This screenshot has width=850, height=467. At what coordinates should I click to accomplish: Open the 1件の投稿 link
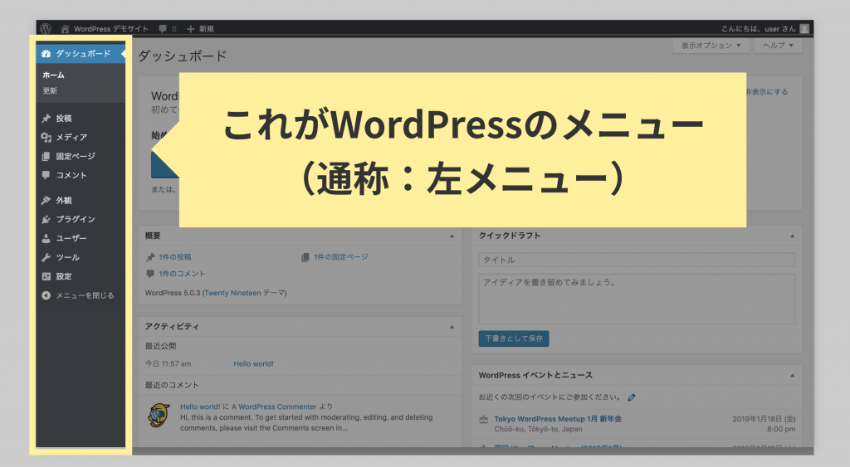point(174,257)
